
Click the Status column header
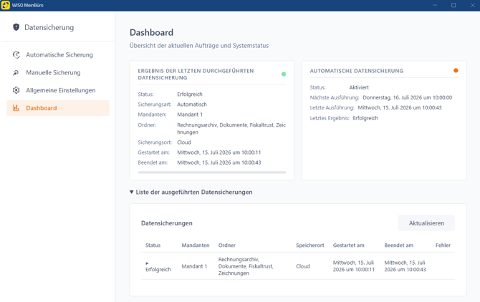point(153,245)
